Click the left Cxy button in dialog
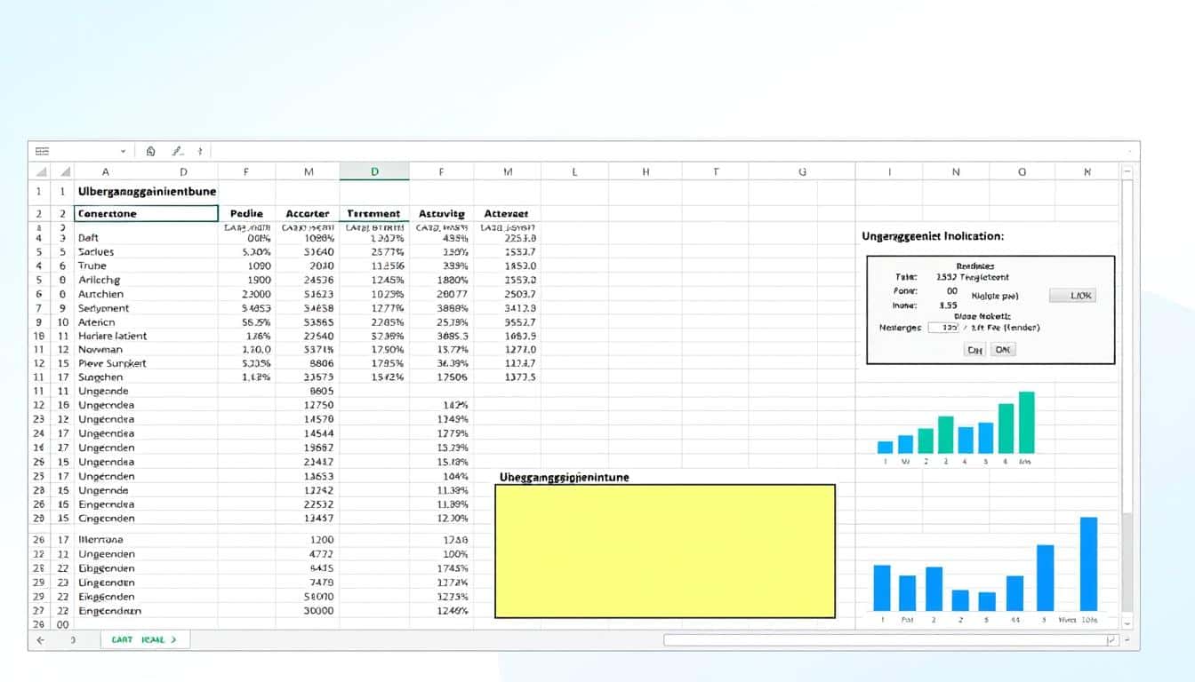Screen dimensions: 1195x682 pyautogui.click(x=974, y=350)
